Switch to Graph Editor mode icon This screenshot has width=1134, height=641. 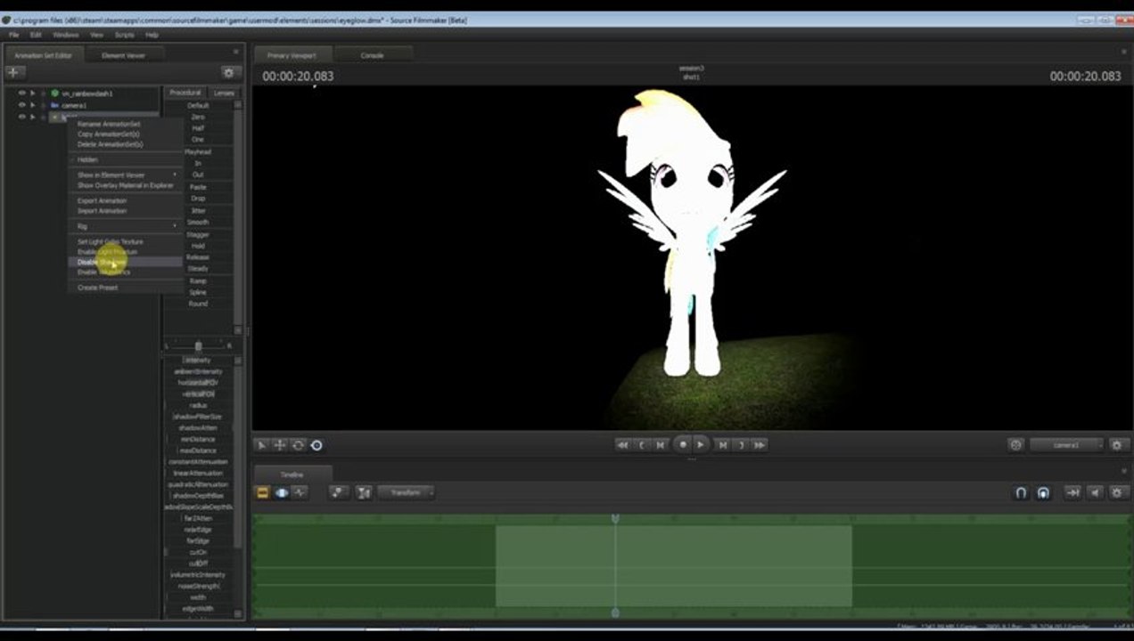[300, 492]
